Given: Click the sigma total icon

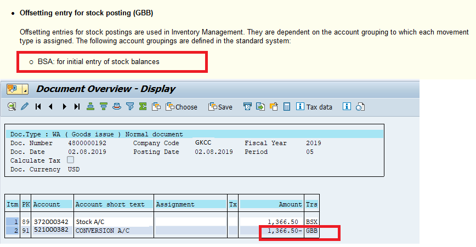Looking at the screenshot, I should (143, 107).
